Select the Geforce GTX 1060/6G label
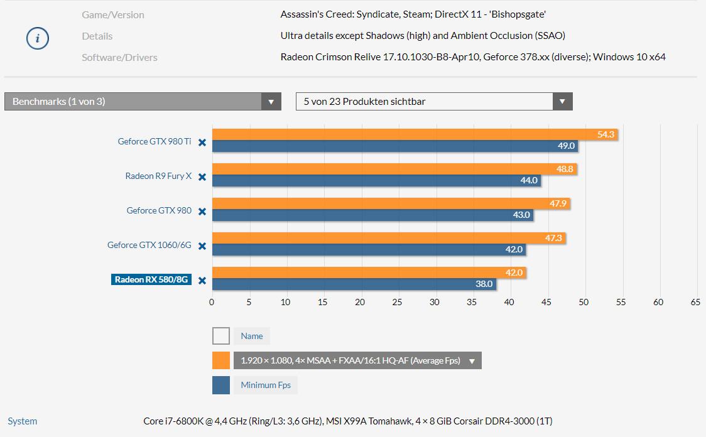The image size is (706, 437). (x=149, y=245)
